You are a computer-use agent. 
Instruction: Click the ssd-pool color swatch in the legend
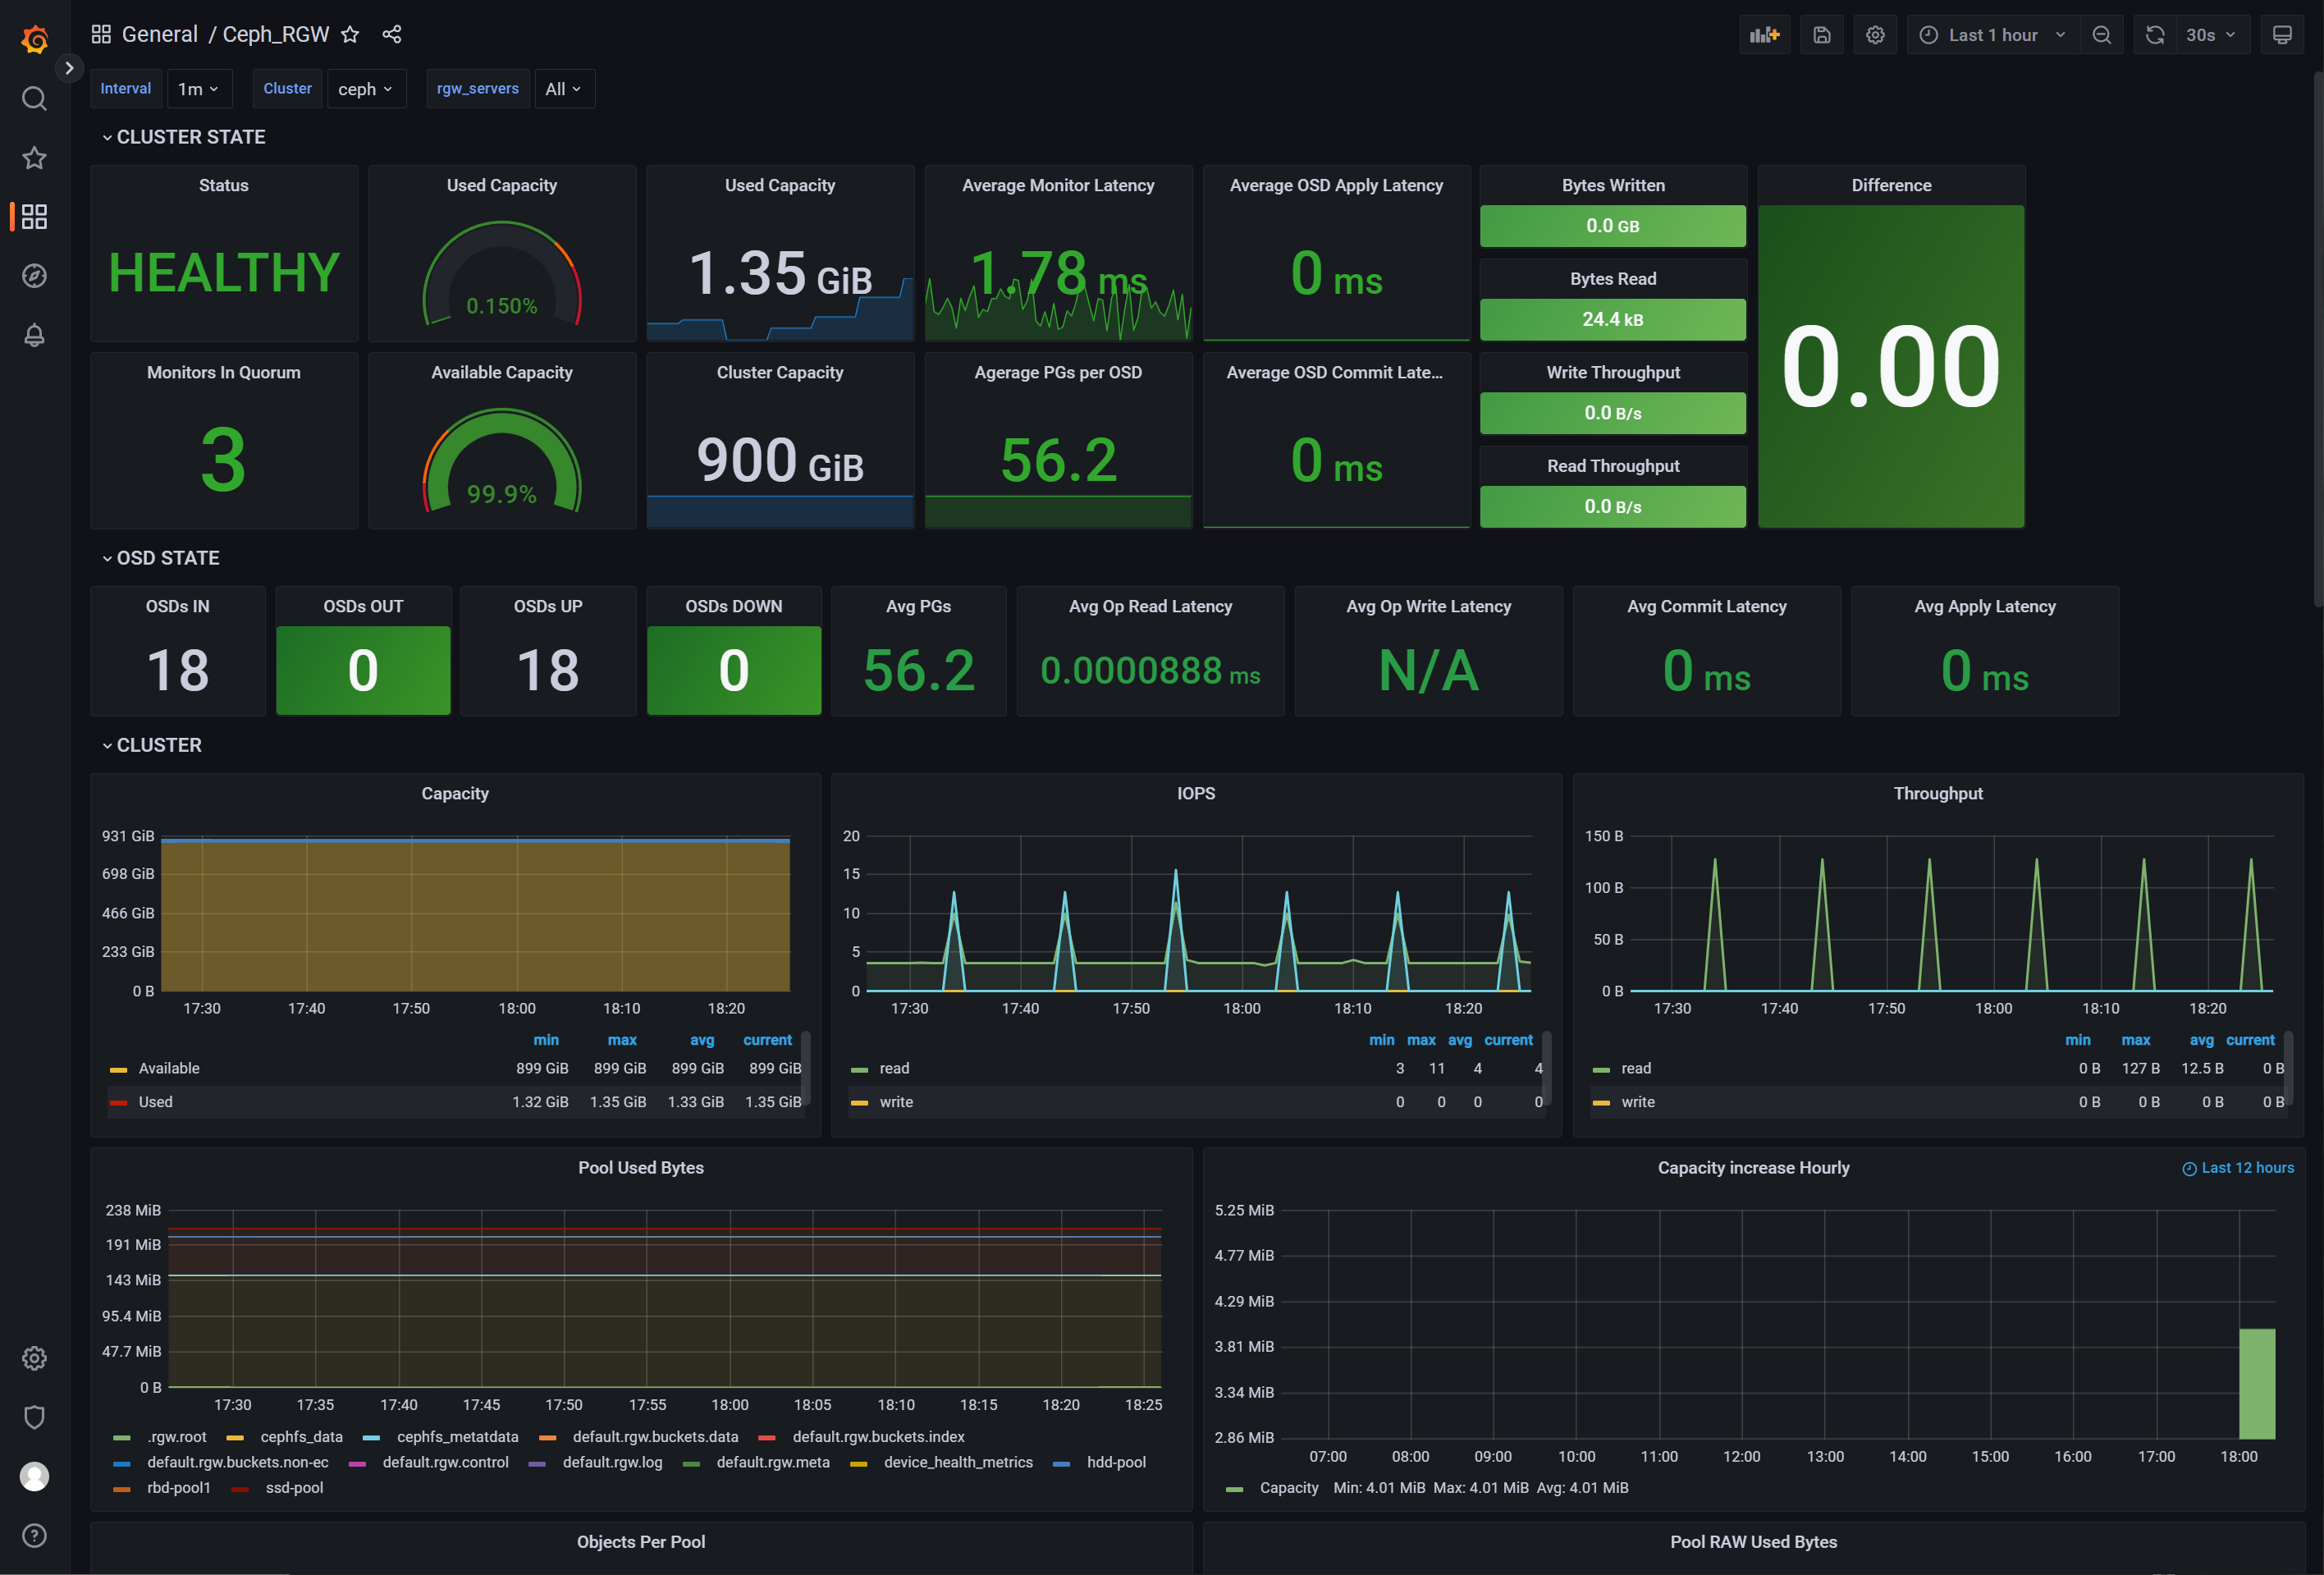coord(240,1488)
